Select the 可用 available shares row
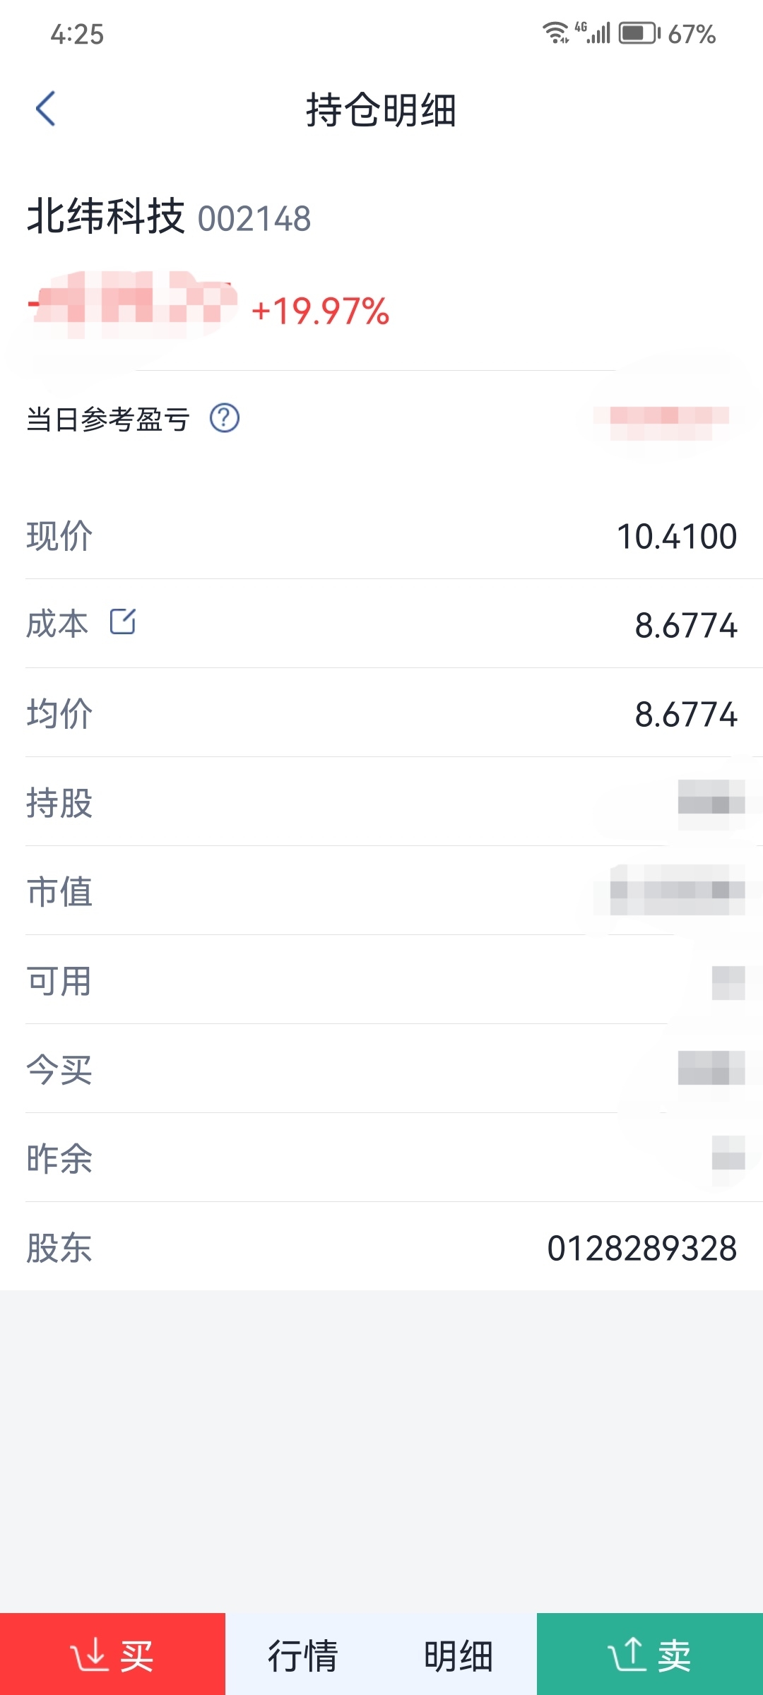763x1695 pixels. point(381,980)
